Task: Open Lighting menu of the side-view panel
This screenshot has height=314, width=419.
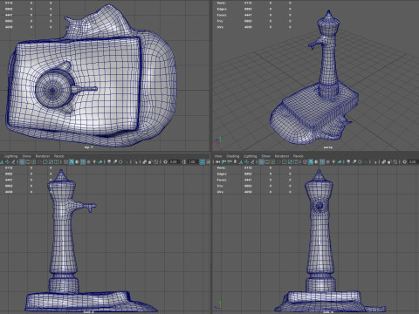Action: point(11,156)
